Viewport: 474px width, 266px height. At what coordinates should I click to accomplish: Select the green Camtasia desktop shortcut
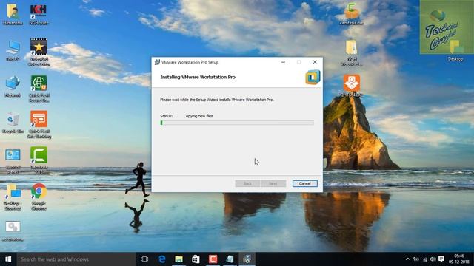(x=39, y=160)
